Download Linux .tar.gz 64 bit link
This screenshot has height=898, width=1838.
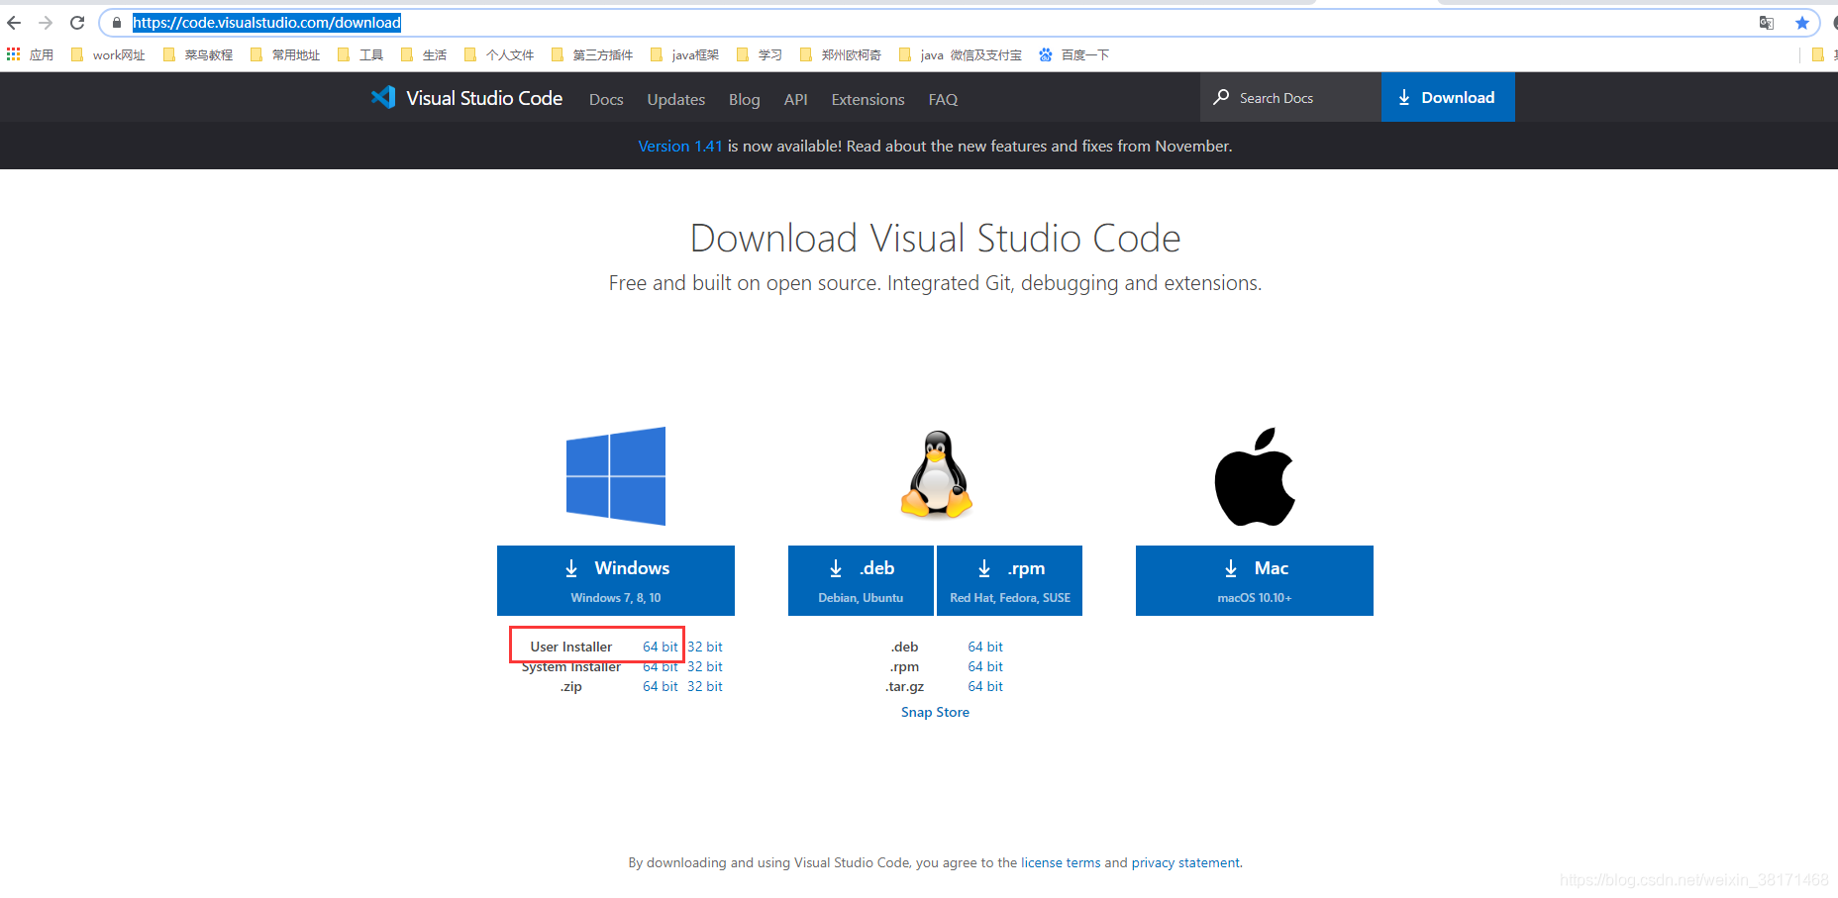[985, 686]
